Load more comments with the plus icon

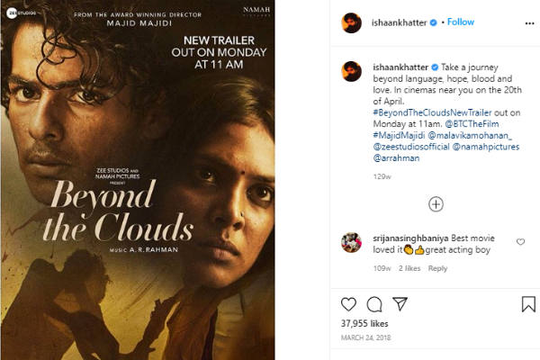pos(436,204)
